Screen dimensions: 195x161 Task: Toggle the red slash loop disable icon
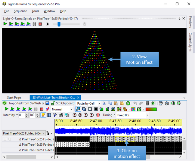[47, 109]
